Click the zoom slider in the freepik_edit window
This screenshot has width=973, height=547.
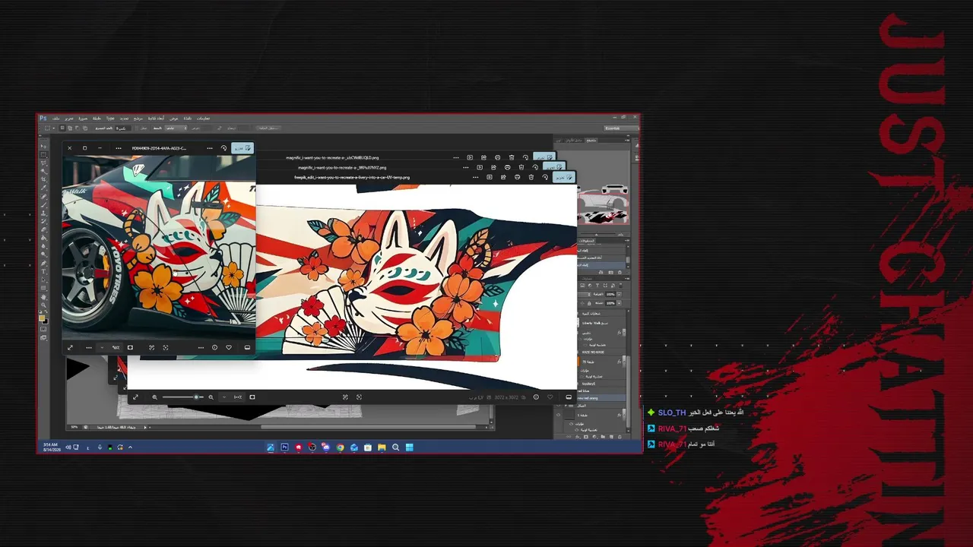[182, 397]
